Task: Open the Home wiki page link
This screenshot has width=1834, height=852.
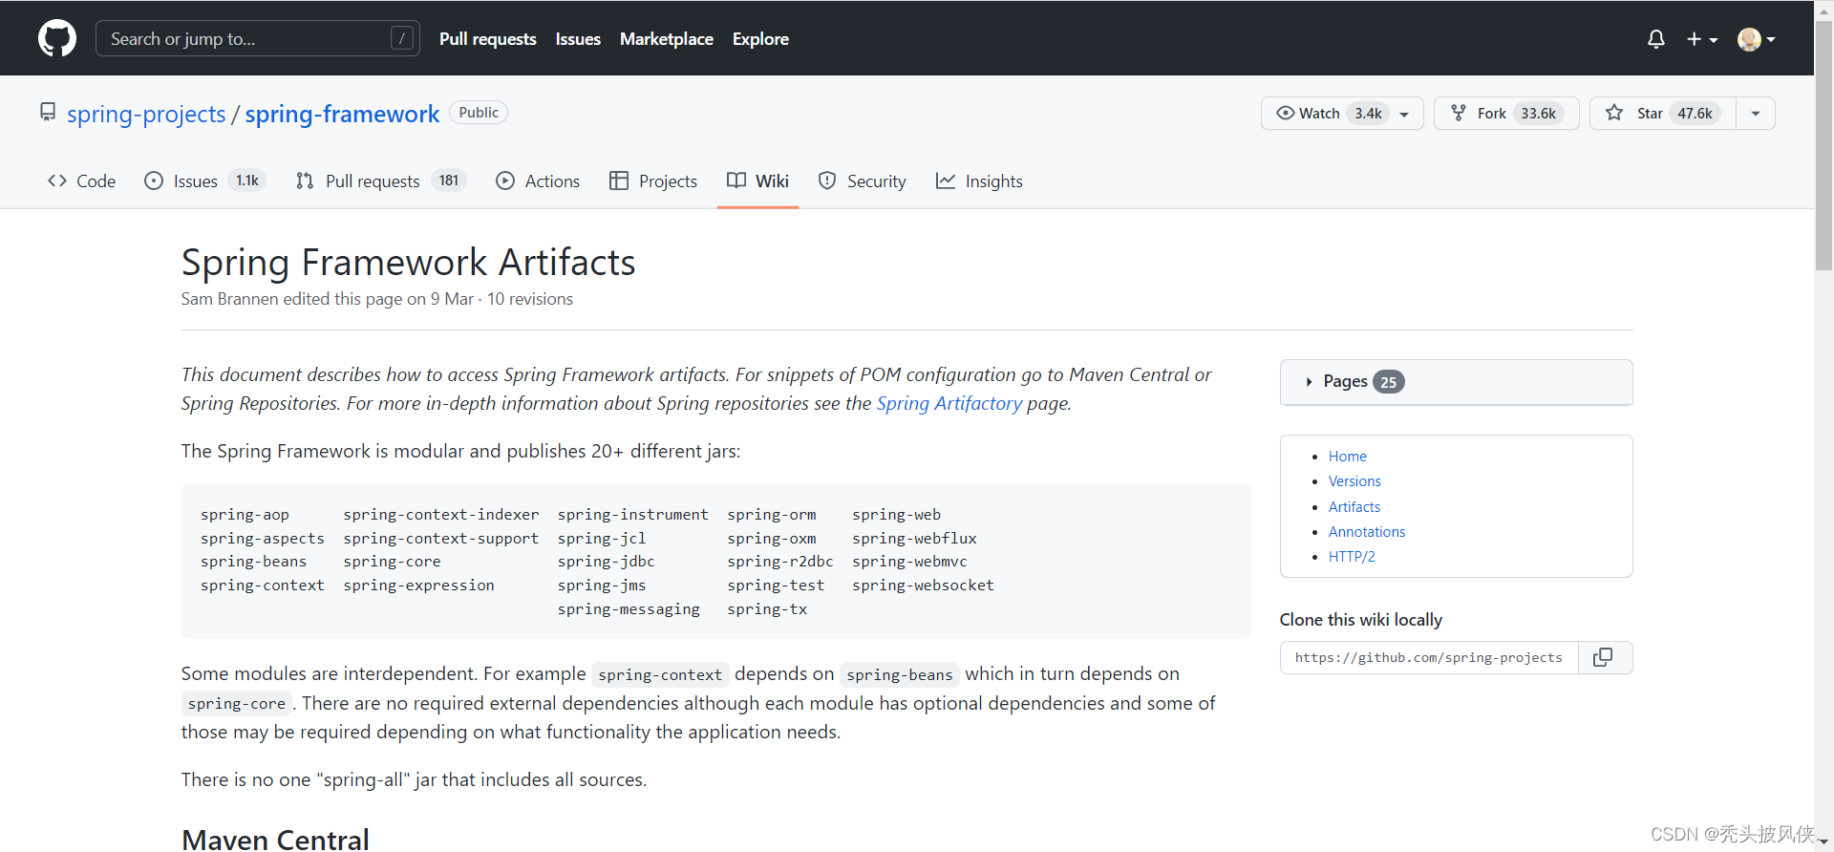Action: coord(1347,457)
